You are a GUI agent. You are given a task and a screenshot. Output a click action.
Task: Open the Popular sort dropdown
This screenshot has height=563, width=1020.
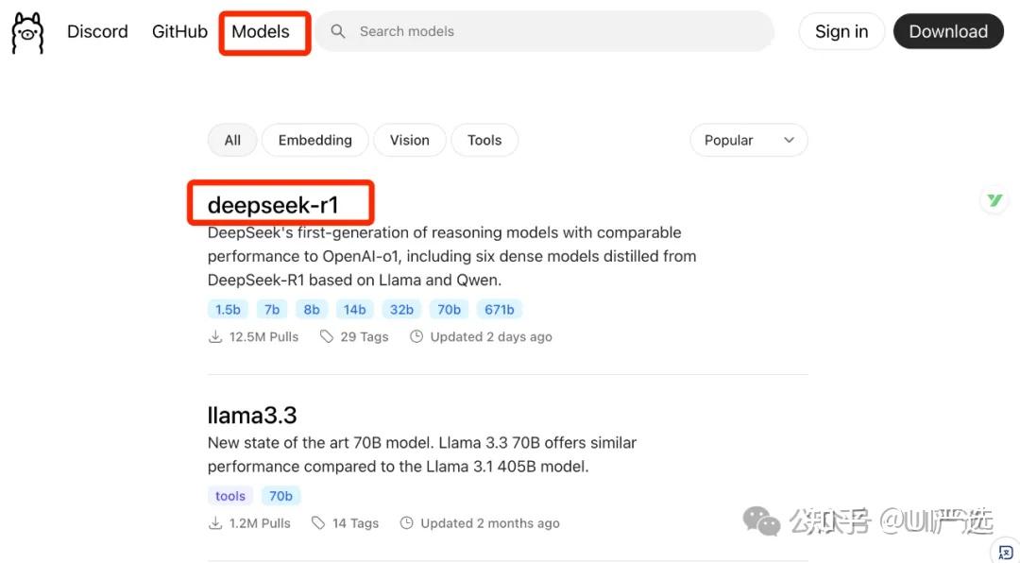(x=749, y=140)
